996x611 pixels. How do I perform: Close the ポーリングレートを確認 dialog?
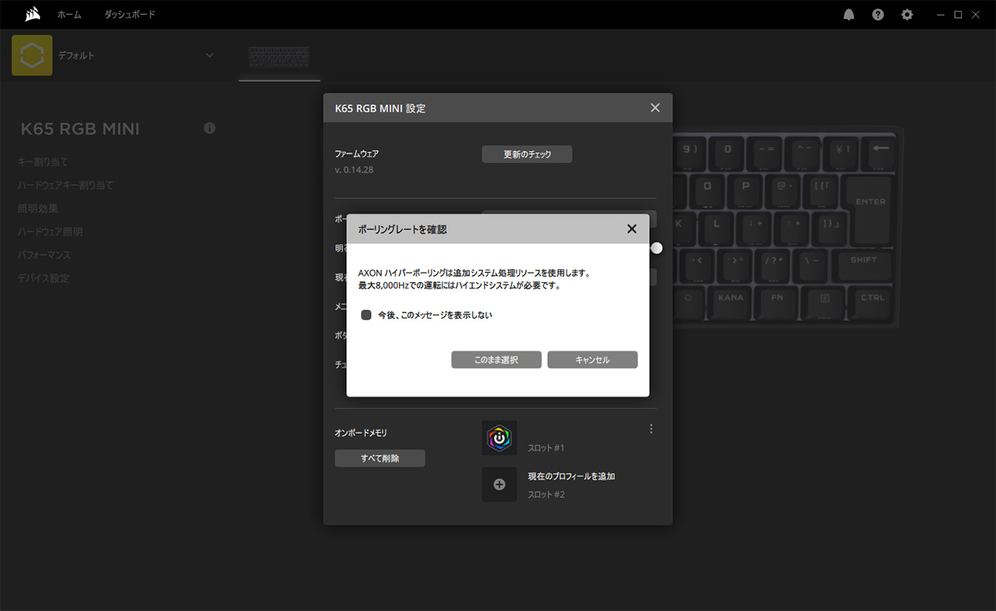click(x=632, y=229)
